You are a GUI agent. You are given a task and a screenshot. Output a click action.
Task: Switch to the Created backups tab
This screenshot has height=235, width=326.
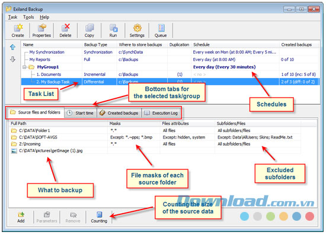point(119,113)
